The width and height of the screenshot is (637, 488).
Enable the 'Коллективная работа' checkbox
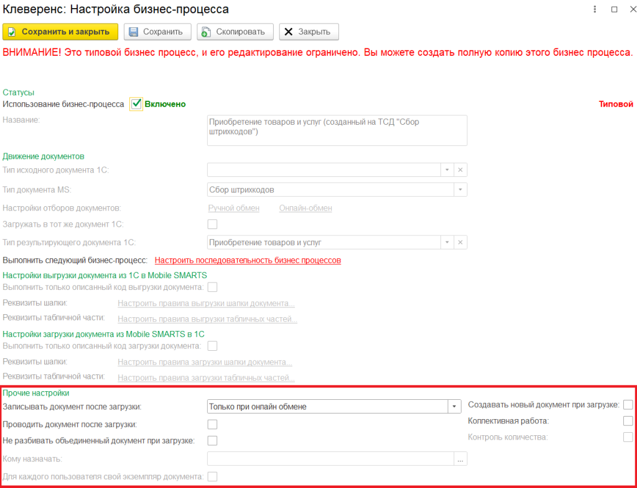click(x=628, y=421)
